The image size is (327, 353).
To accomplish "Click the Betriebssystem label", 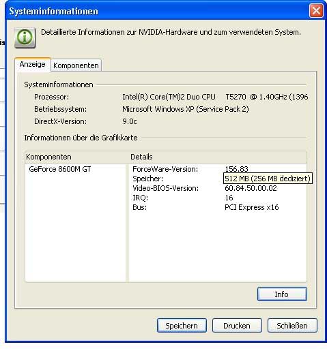I will [60, 109].
